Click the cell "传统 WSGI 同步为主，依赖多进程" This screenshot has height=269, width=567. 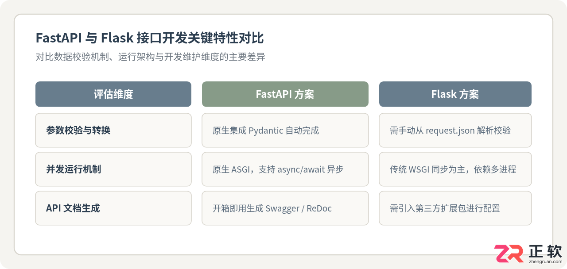[455, 169]
